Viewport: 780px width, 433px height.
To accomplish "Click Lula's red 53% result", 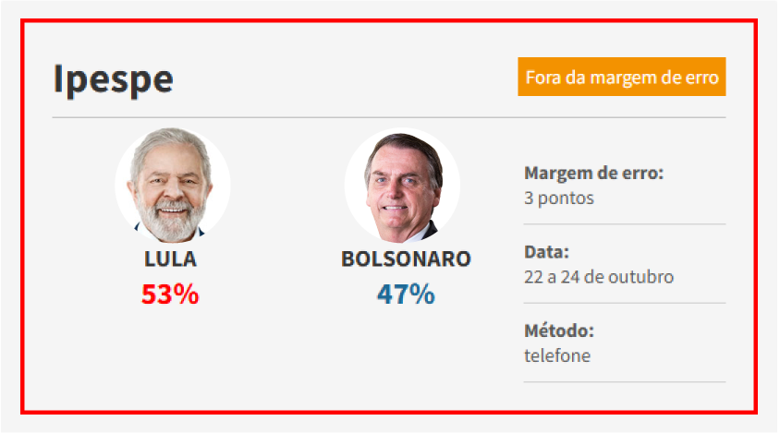I will click(x=170, y=295).
